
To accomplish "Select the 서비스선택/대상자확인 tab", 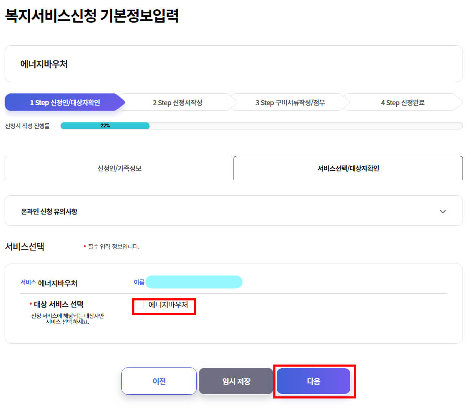I will [x=348, y=168].
